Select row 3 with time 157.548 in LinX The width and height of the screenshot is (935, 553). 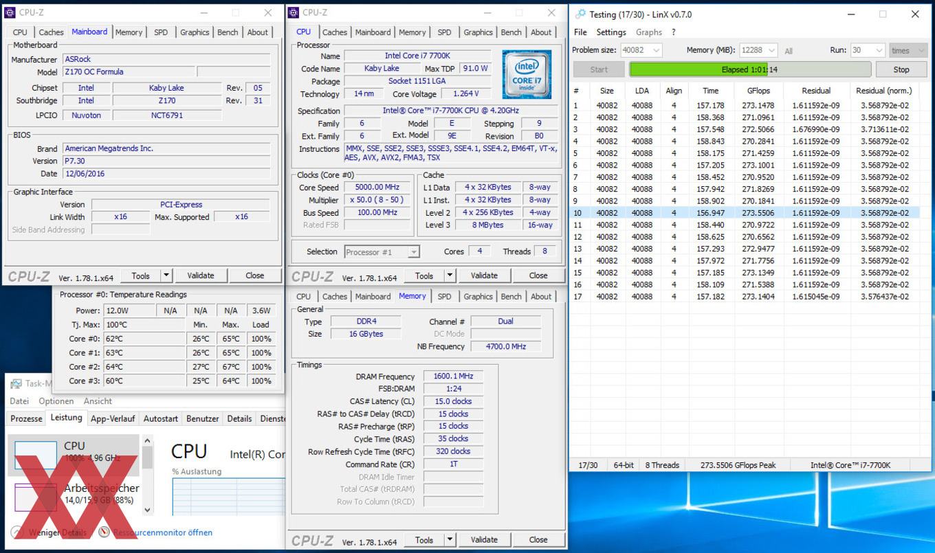pos(745,129)
